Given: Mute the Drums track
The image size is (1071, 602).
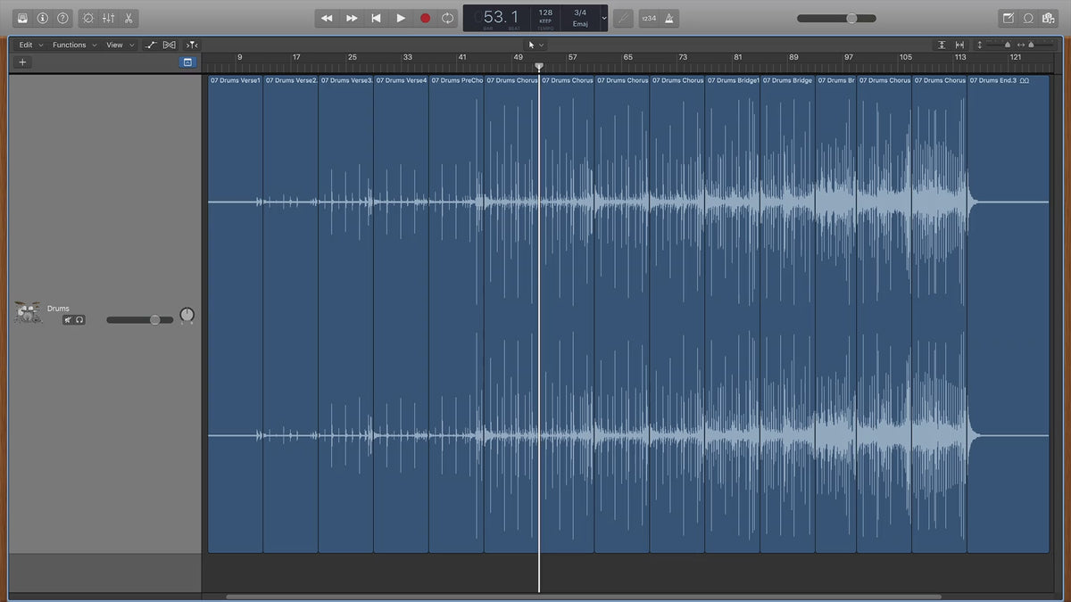Looking at the screenshot, I should point(68,319).
